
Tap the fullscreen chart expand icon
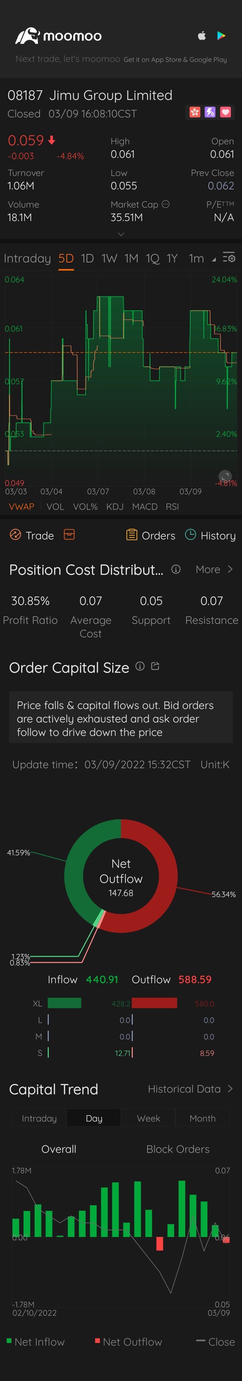click(x=226, y=475)
